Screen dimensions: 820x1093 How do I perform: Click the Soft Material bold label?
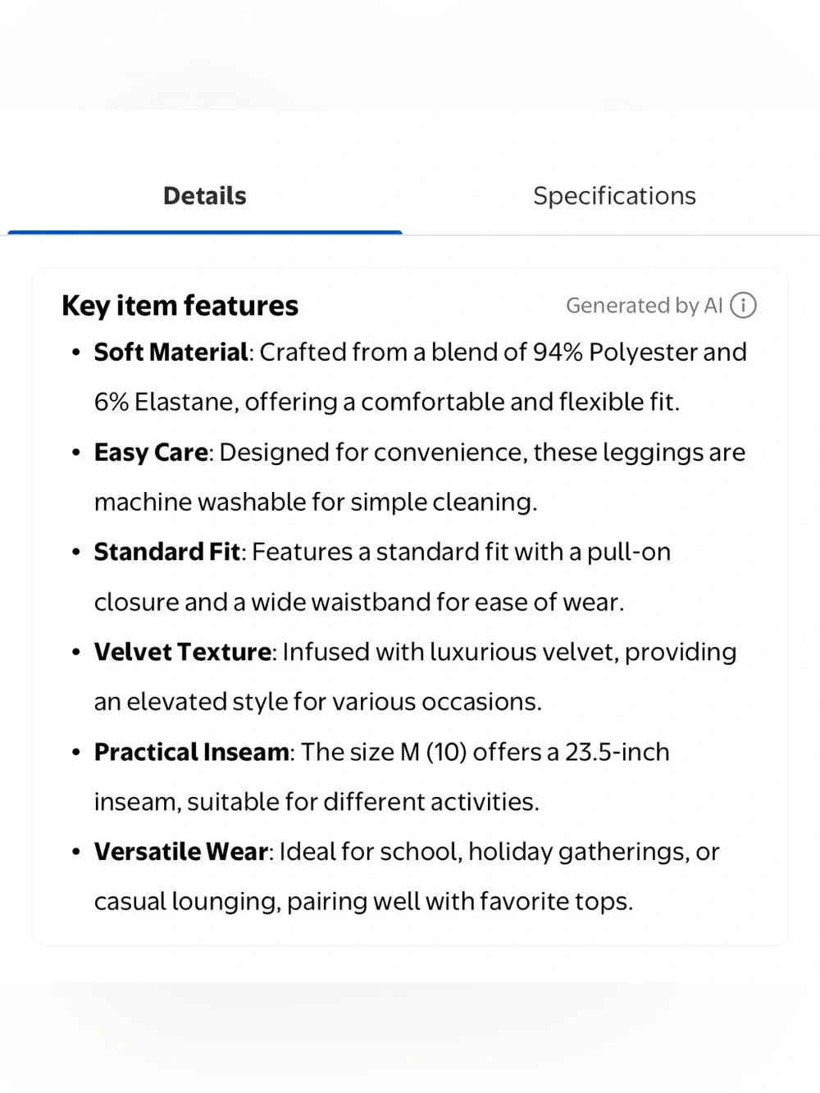[x=171, y=353]
